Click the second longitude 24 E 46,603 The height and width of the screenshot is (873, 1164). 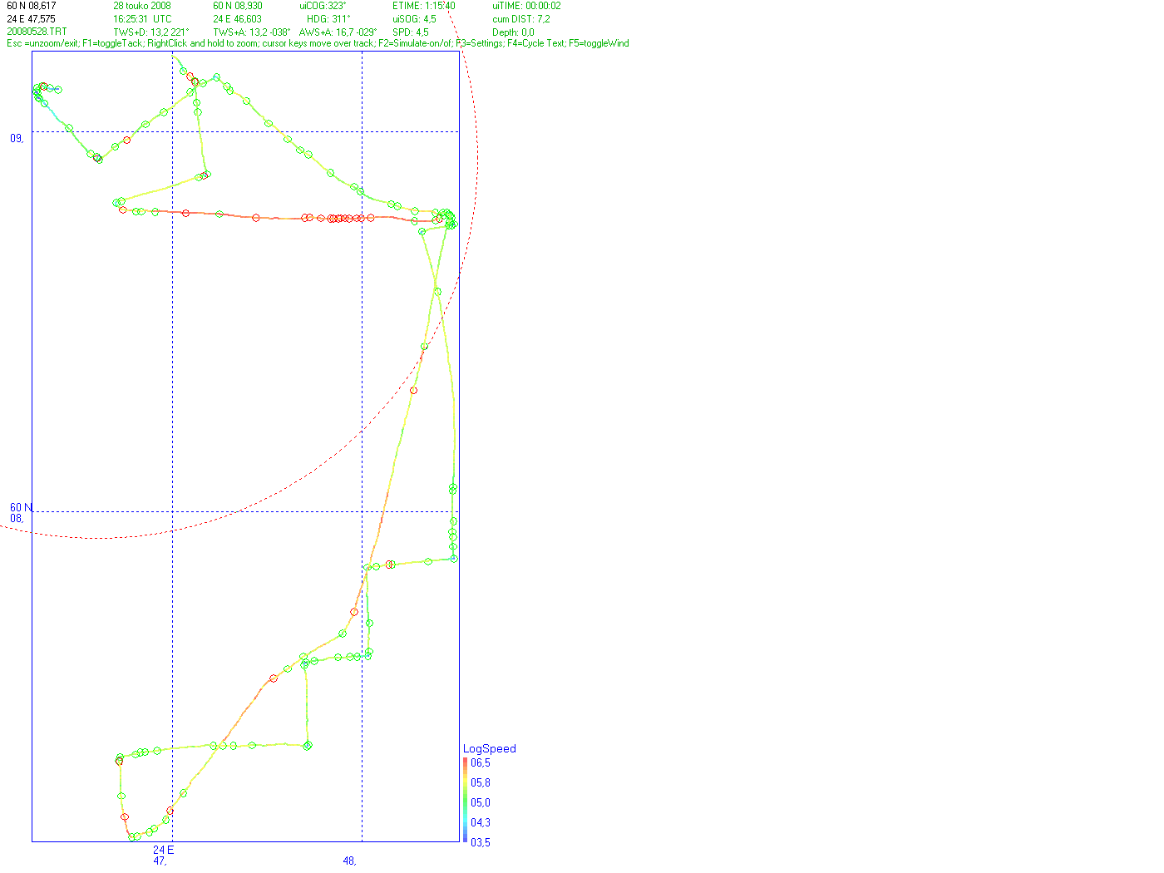[237, 19]
